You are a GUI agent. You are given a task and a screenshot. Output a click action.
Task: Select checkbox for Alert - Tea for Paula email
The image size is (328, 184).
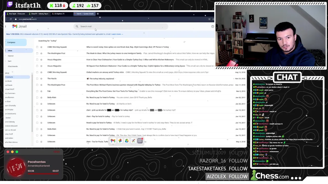click(x=37, y=142)
